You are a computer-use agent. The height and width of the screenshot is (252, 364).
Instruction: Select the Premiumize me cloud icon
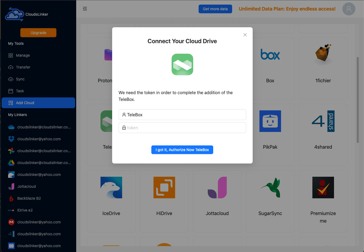tap(323, 188)
